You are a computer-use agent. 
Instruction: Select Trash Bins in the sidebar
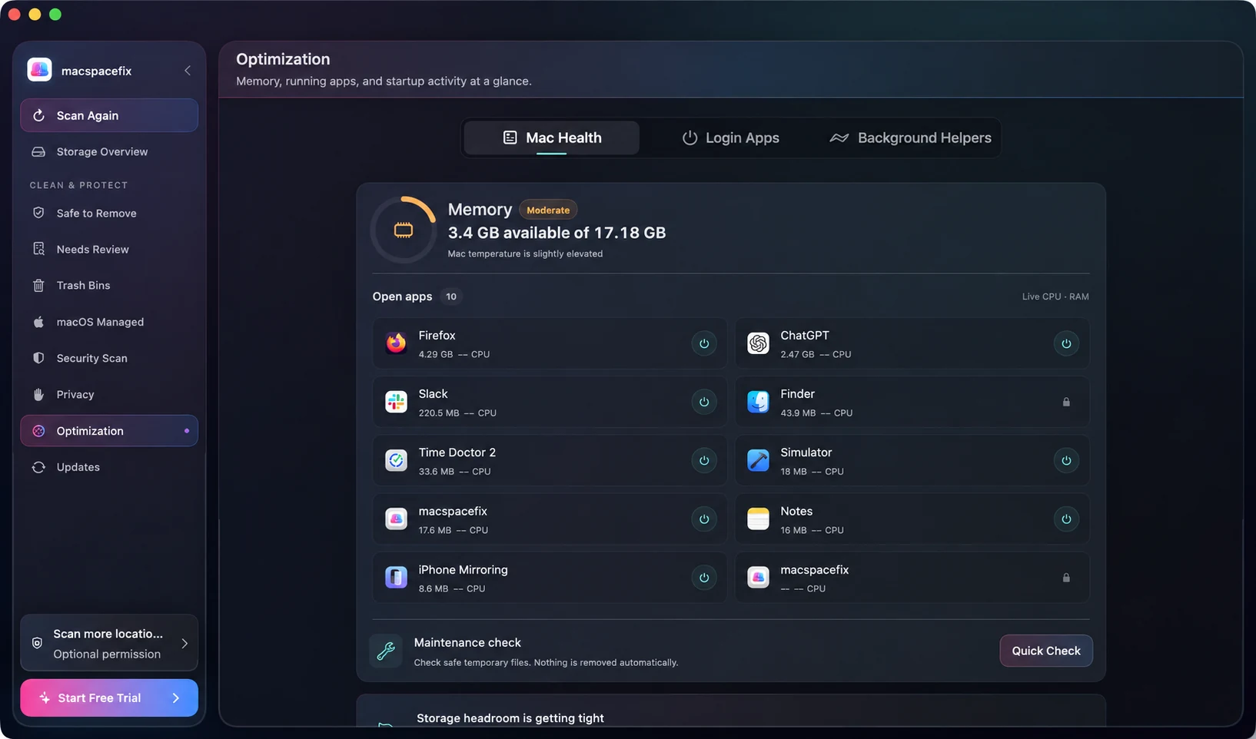(109, 286)
